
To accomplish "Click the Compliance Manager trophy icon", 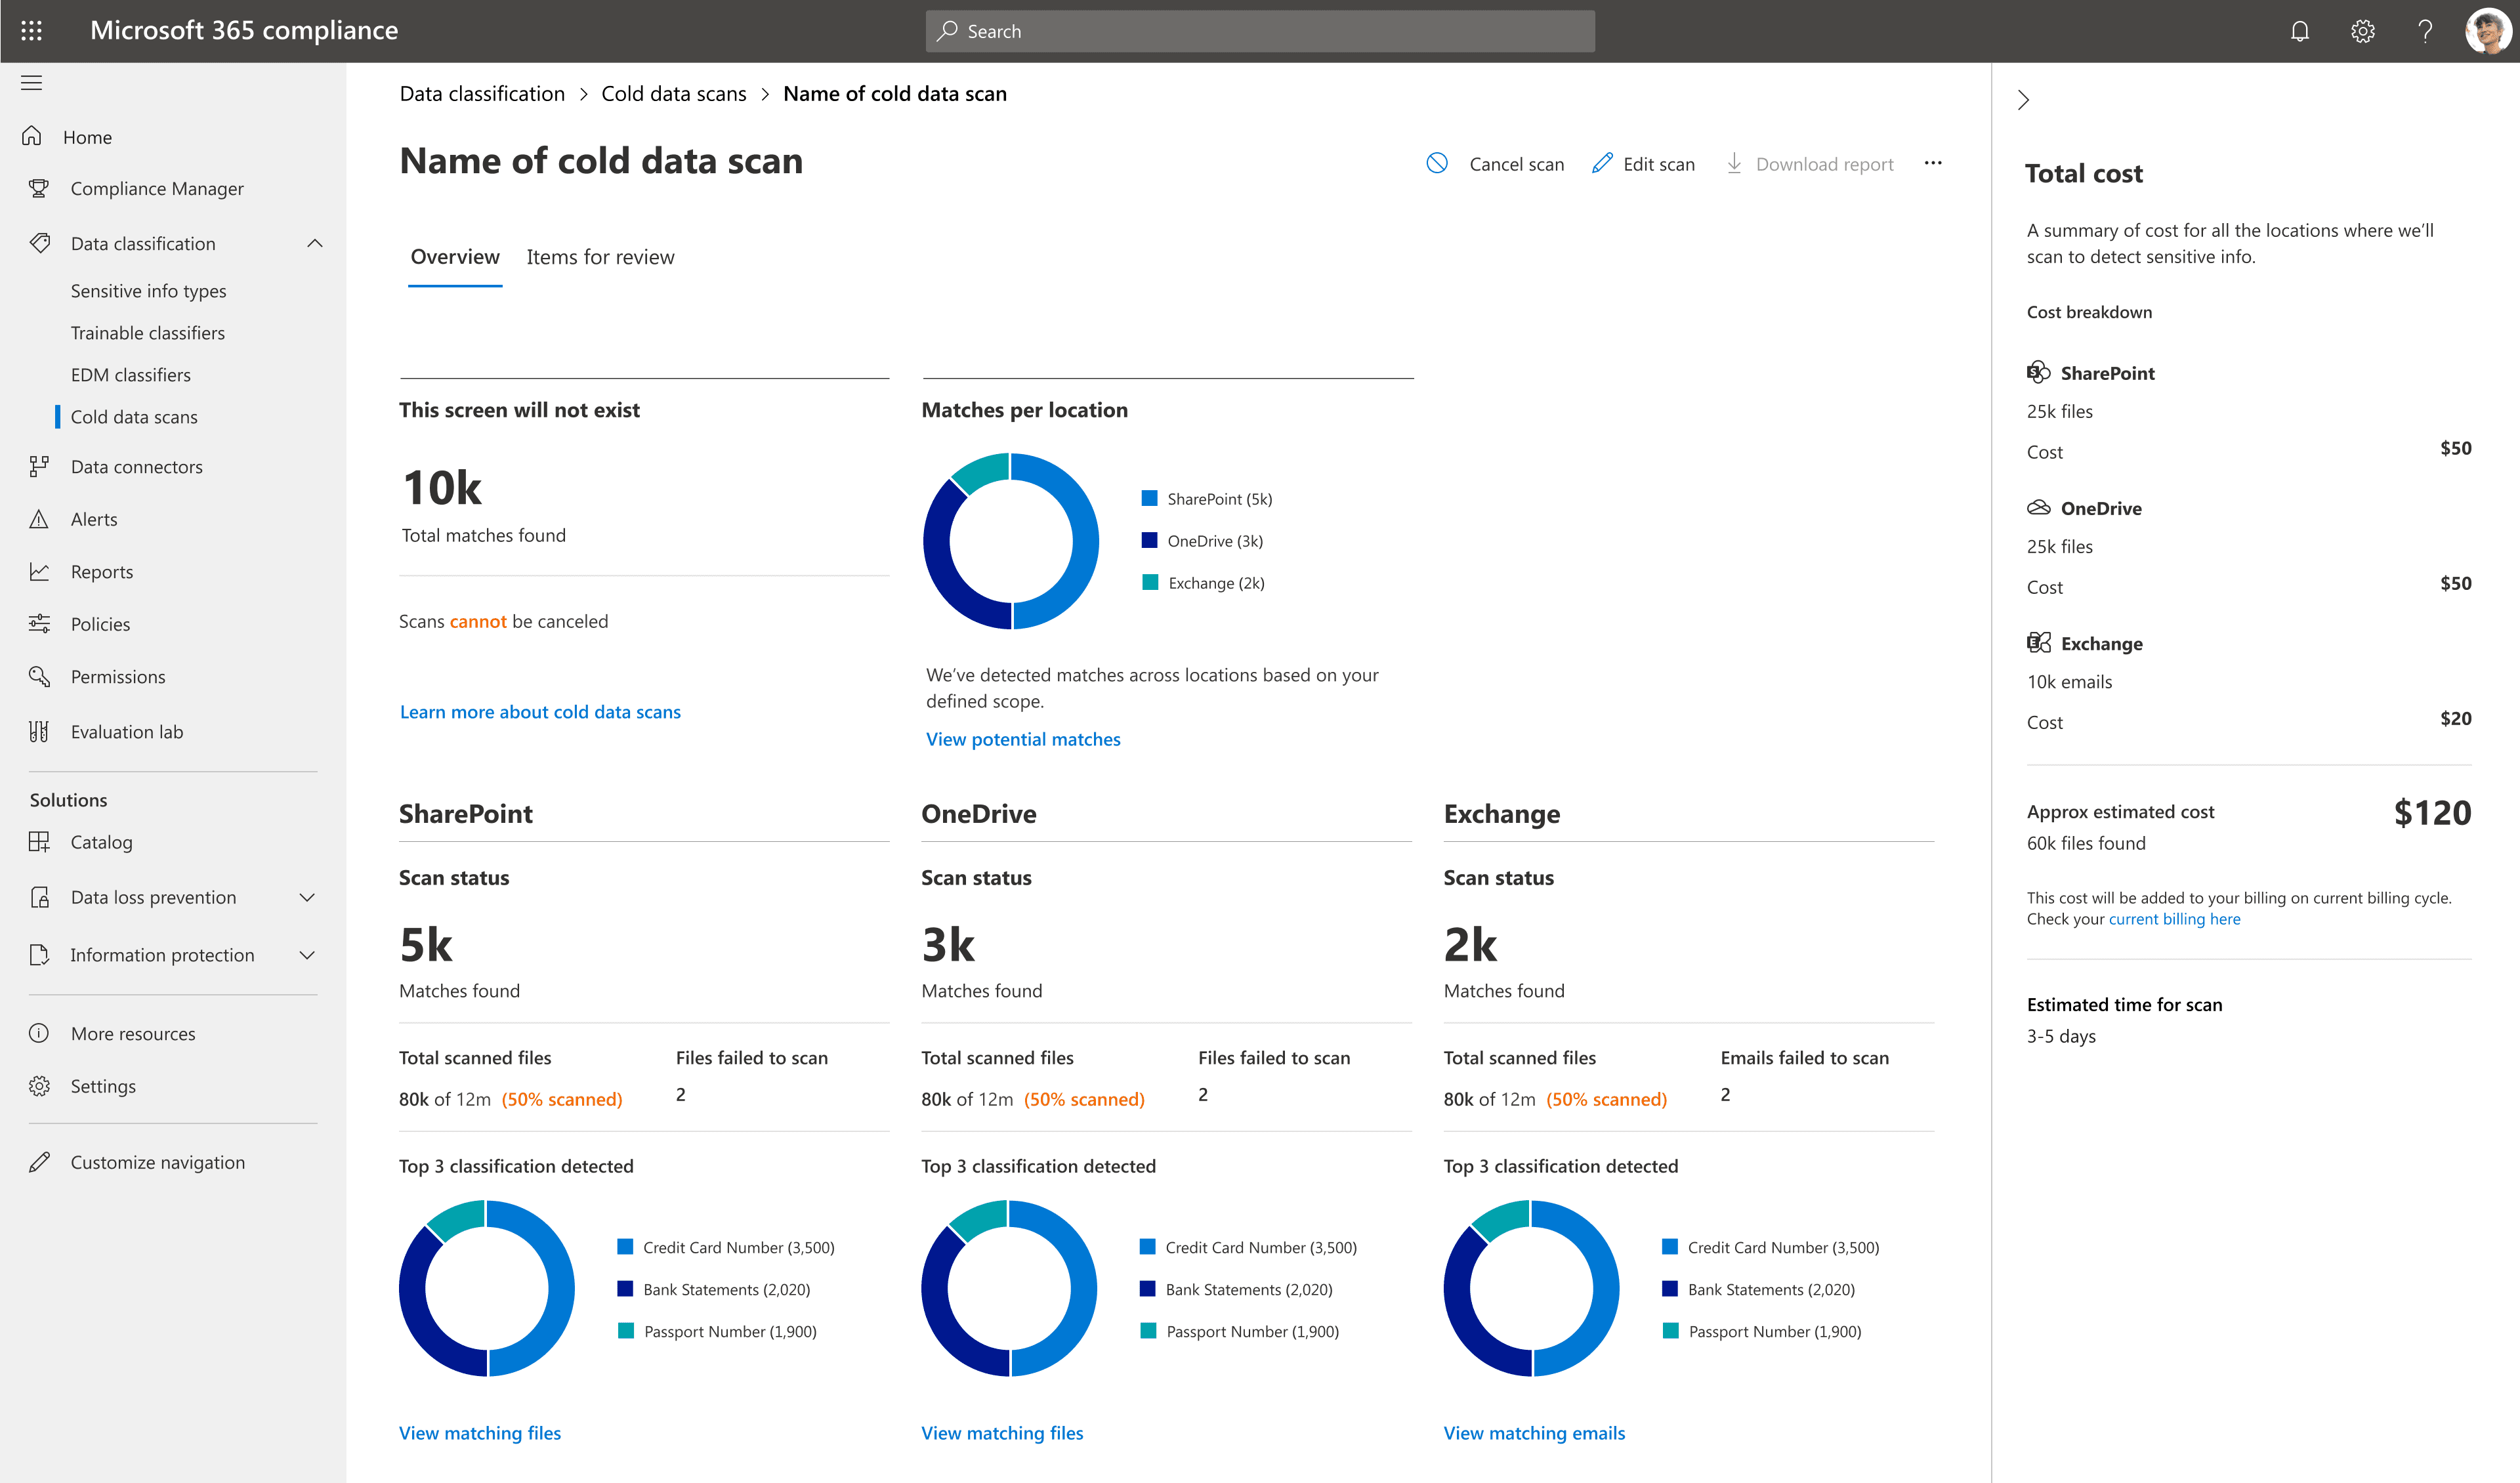I will tap(39, 188).
